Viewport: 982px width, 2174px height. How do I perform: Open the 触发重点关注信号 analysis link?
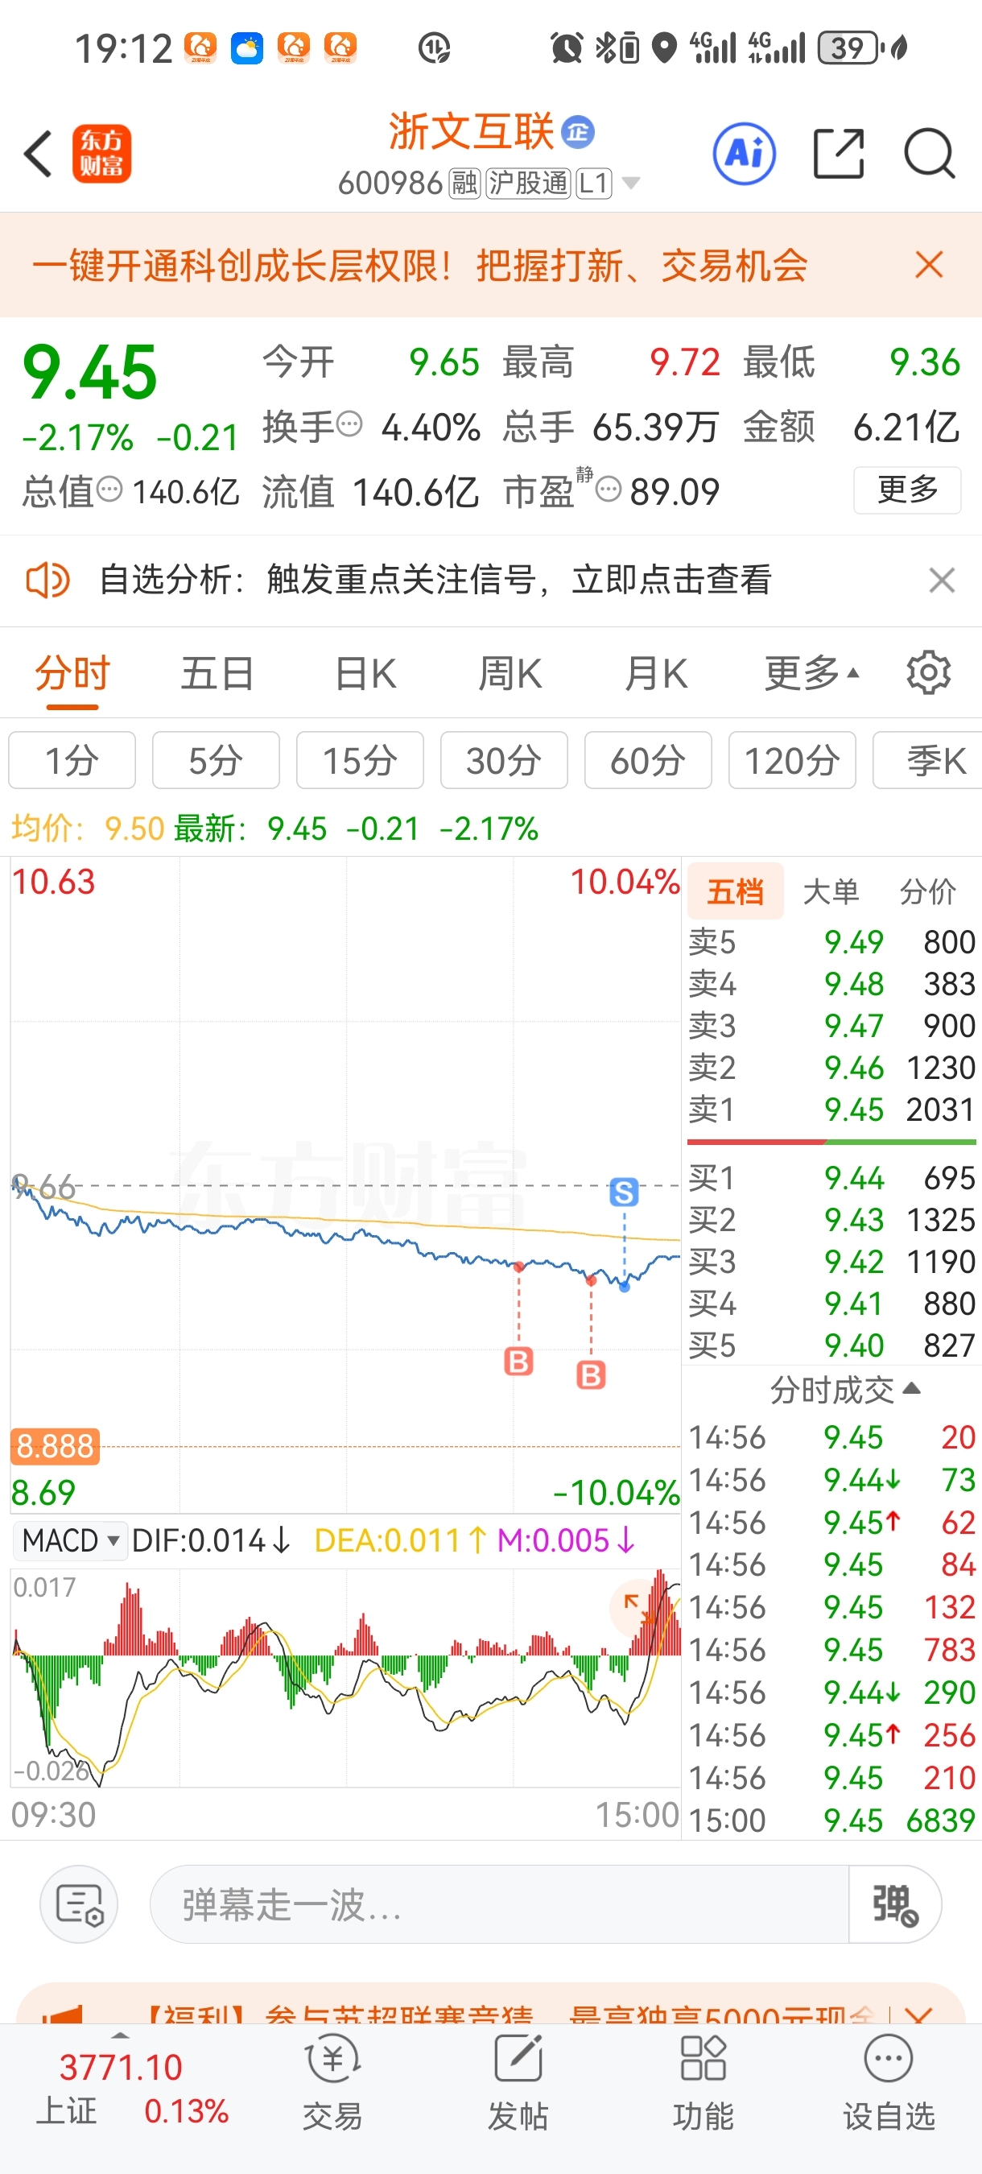click(x=519, y=581)
